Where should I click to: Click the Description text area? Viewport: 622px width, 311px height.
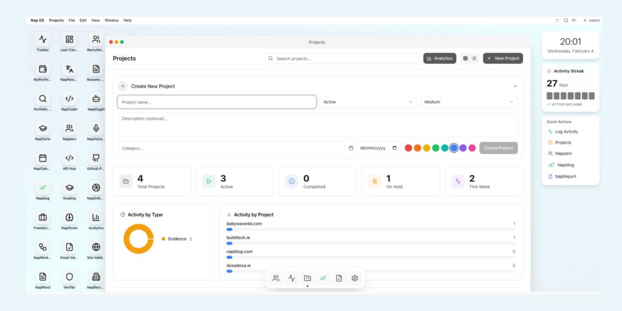(x=318, y=125)
